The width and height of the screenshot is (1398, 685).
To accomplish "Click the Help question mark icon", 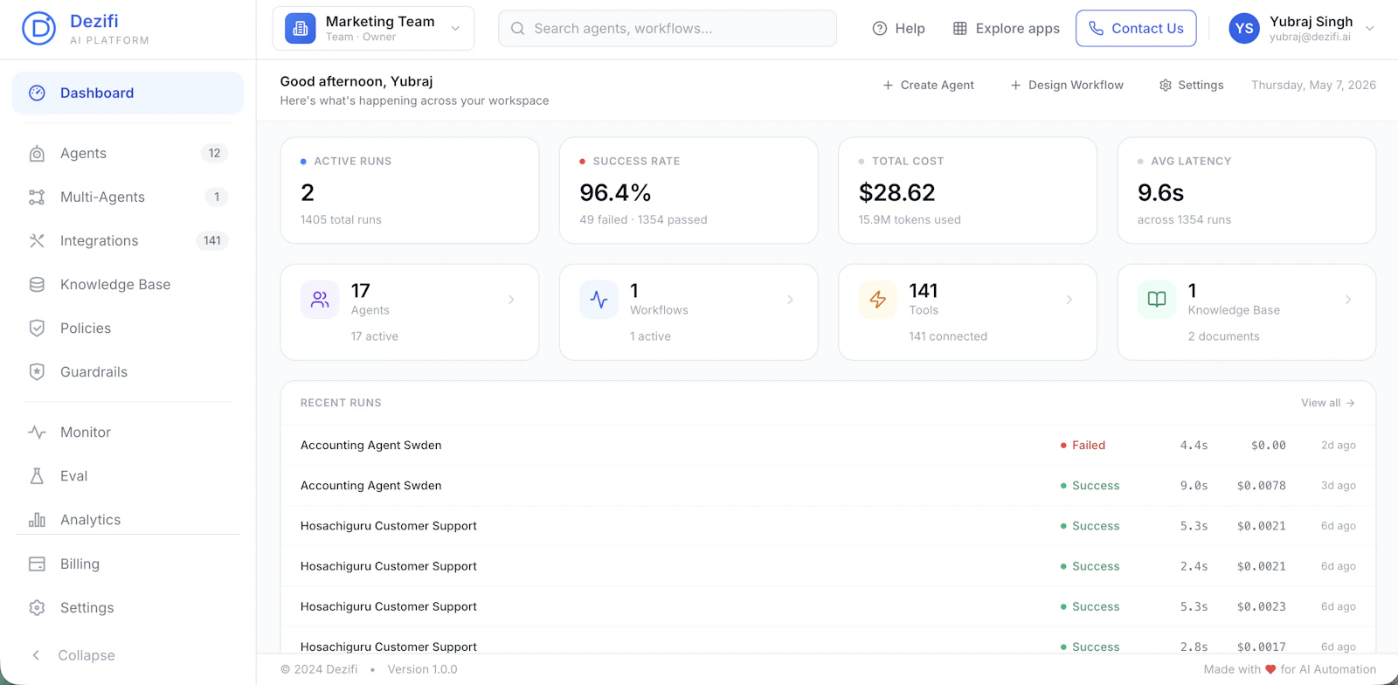I will point(880,29).
